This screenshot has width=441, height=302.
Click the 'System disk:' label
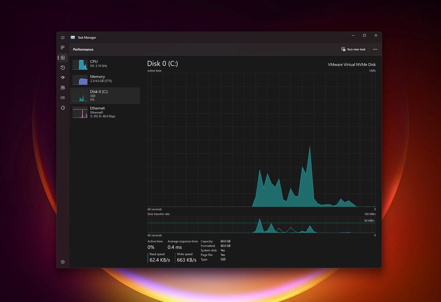click(208, 250)
